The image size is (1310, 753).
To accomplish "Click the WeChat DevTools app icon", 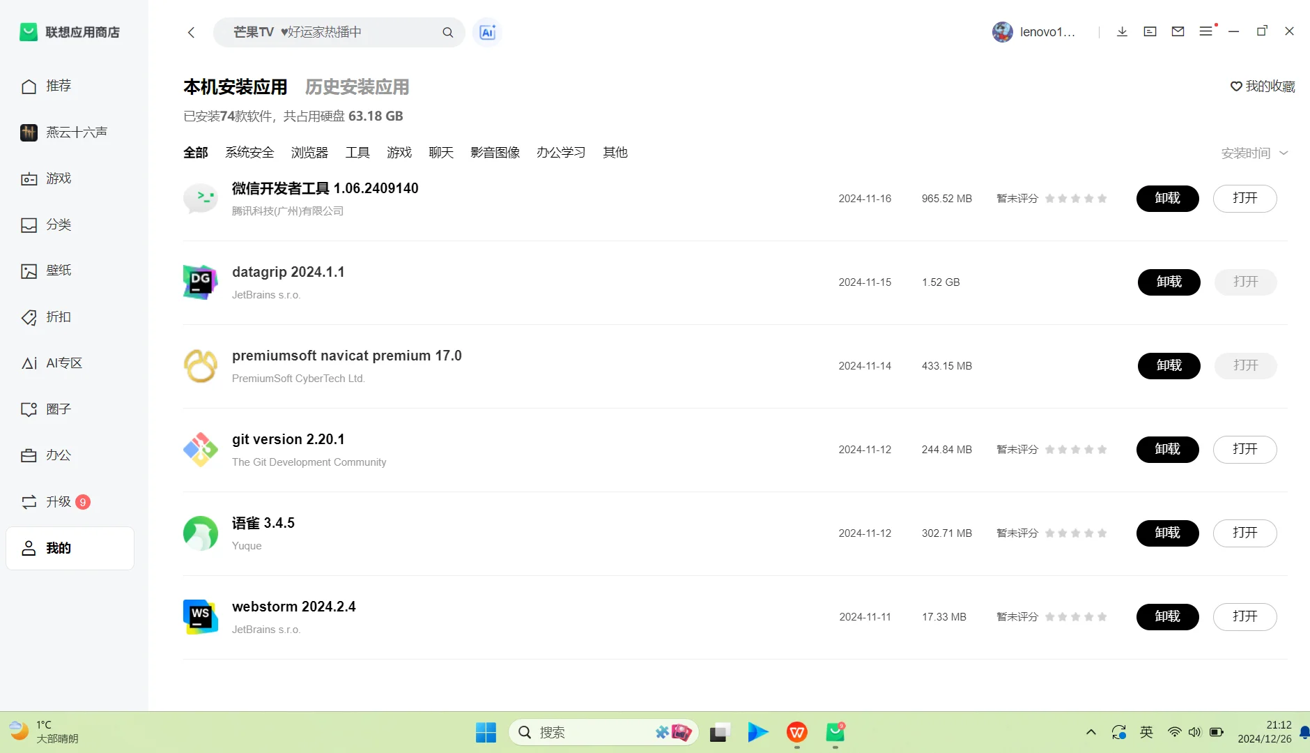I will coord(201,199).
